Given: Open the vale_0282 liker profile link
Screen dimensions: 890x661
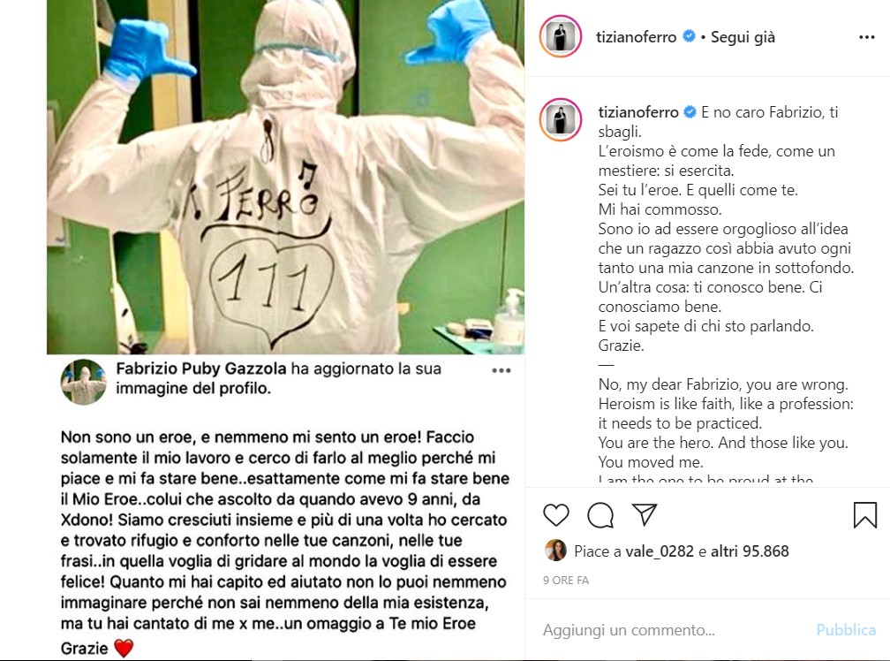Looking at the screenshot, I should pos(660,551).
